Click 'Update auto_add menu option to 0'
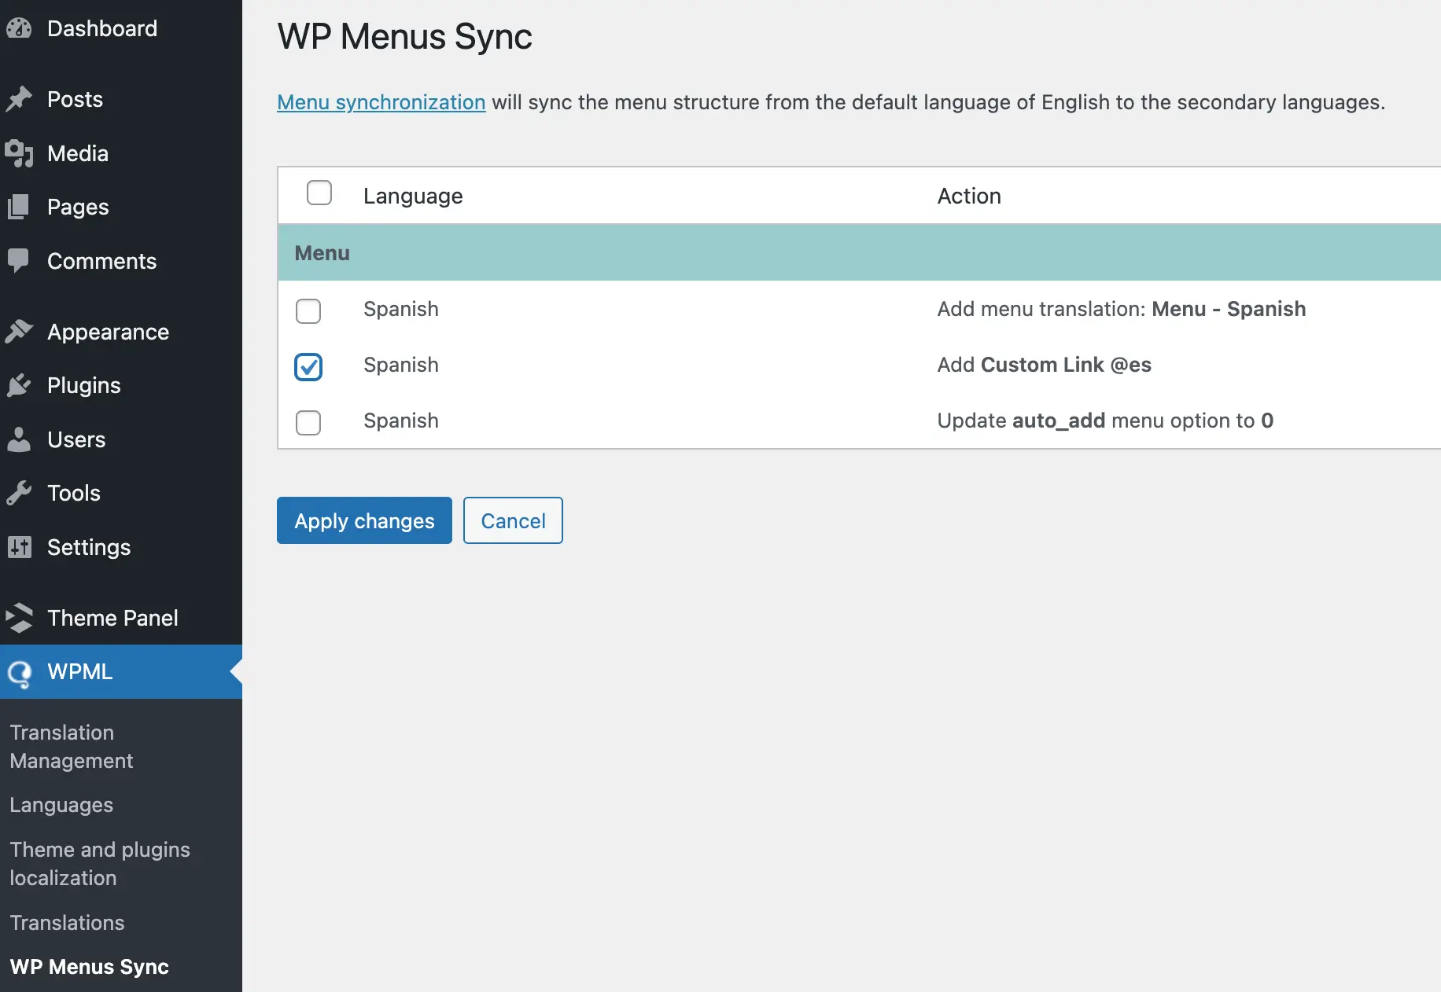 coord(1105,421)
